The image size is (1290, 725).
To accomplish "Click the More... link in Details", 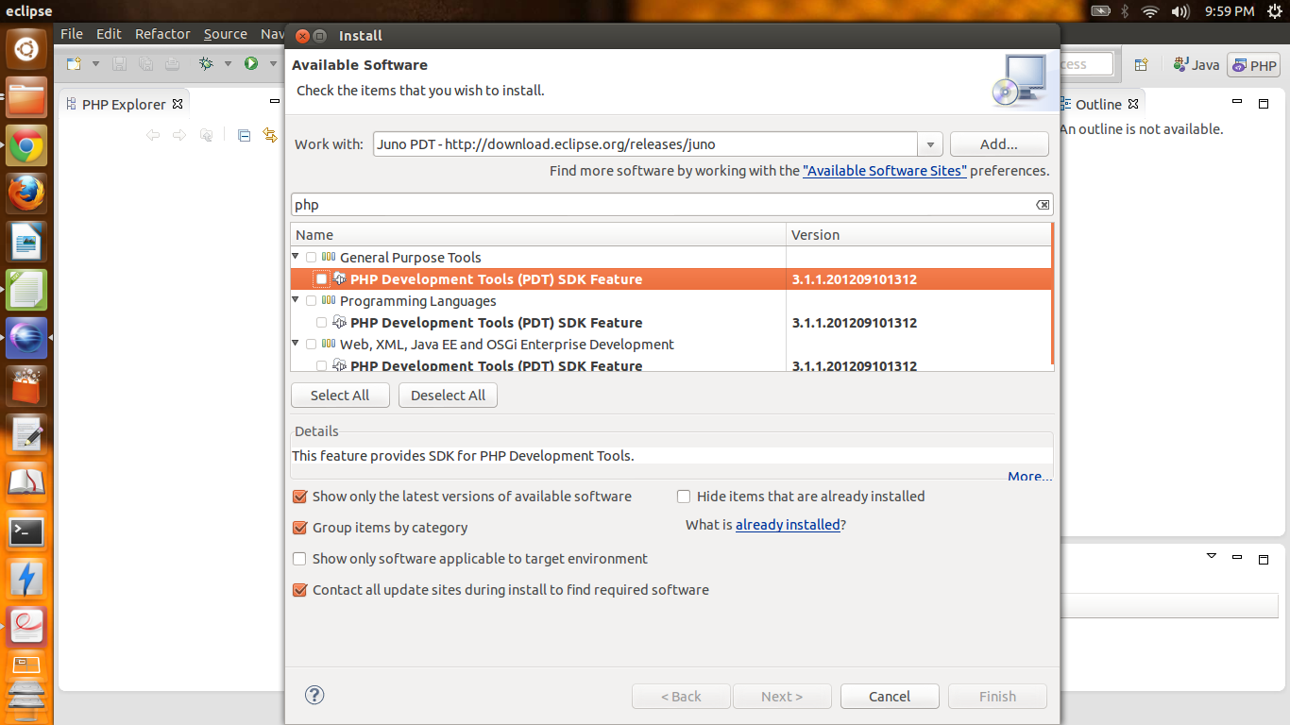I will (1029, 476).
